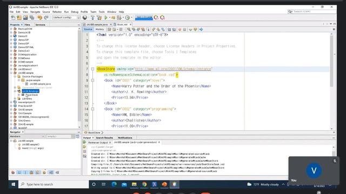Open the File menu
Viewport: 346px width, 194px height.
pyautogui.click(x=11, y=12)
